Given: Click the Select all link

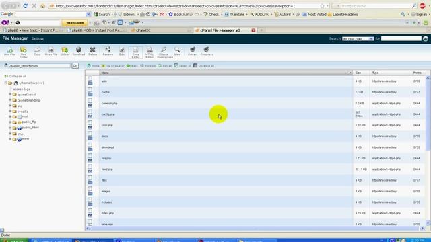Looking at the screenshot, I should (x=183, y=66).
